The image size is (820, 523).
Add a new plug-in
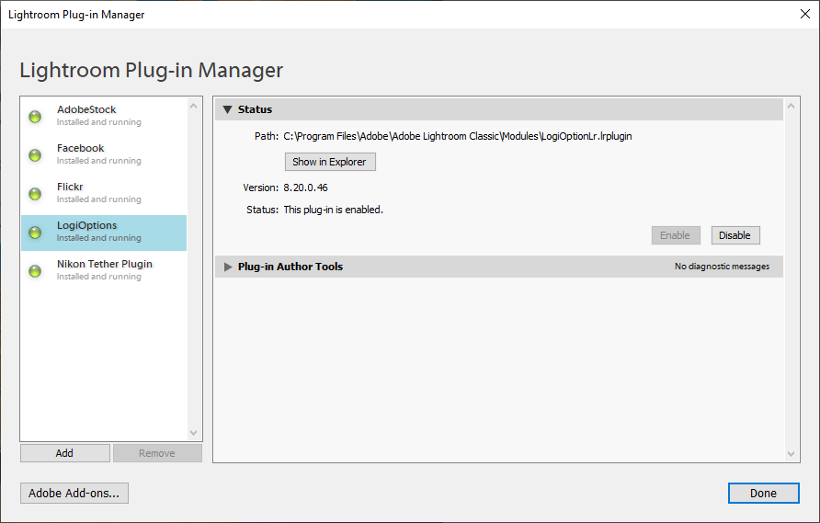tap(65, 453)
